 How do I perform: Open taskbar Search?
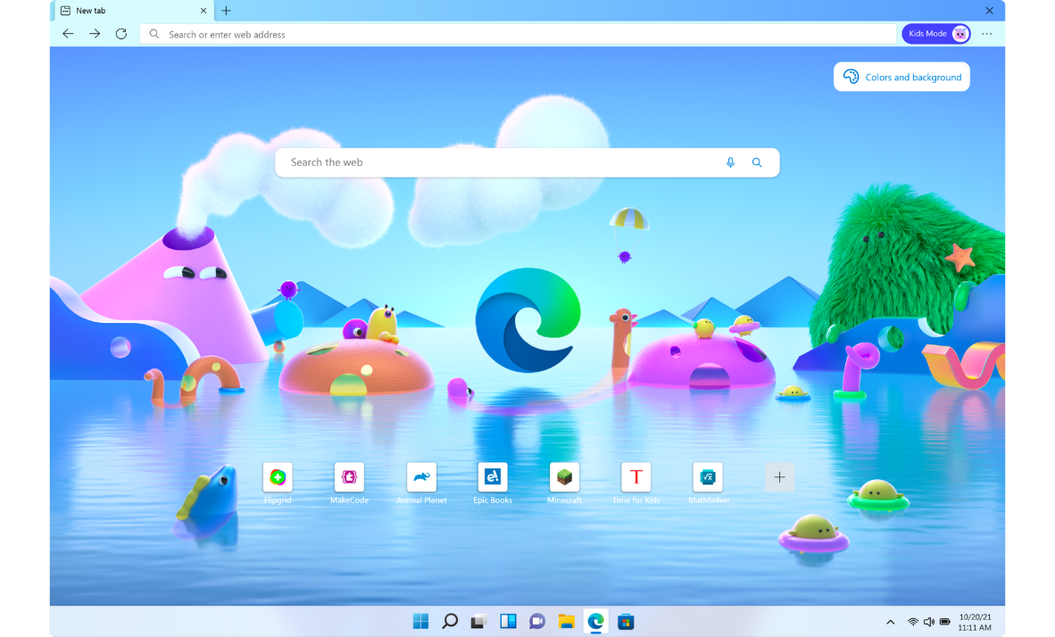(x=450, y=621)
